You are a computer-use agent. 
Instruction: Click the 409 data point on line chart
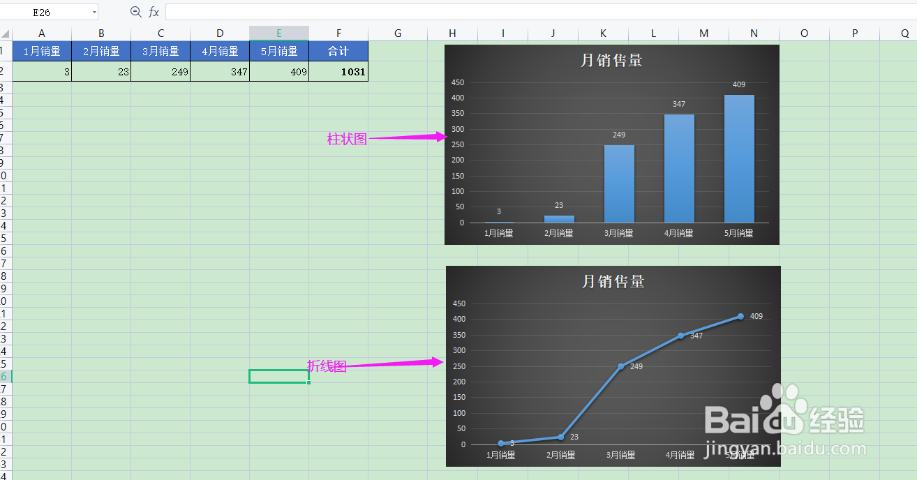740,316
